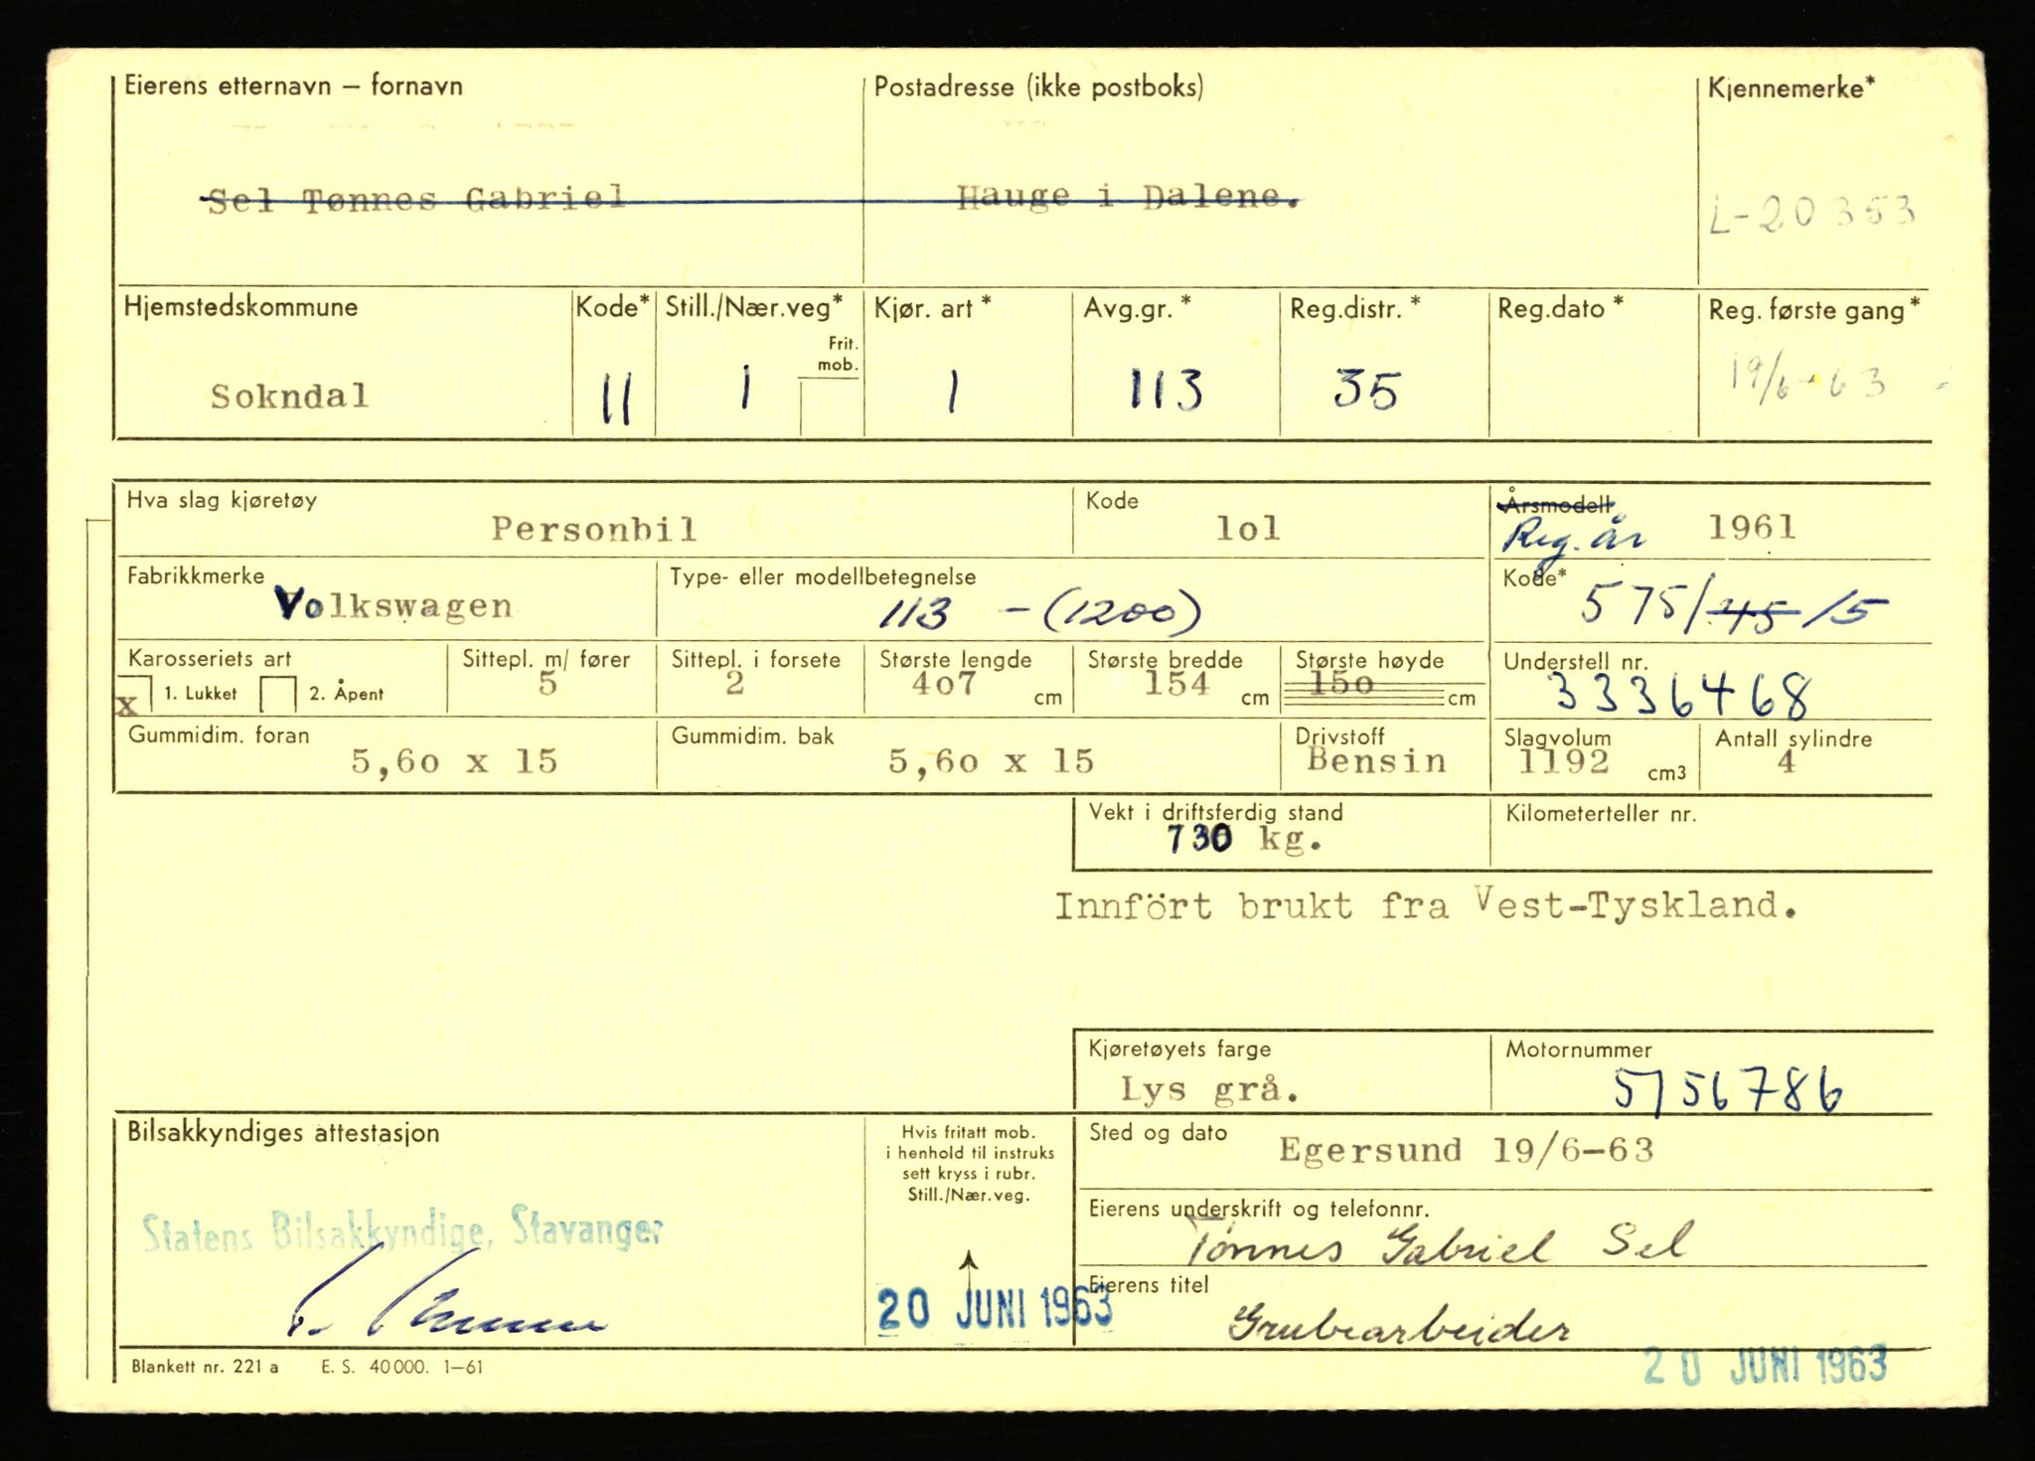Click the crossed-out address 'Hauge i Dalene.'
Image resolution: width=2035 pixels, height=1461 pixels.
pos(1129,198)
